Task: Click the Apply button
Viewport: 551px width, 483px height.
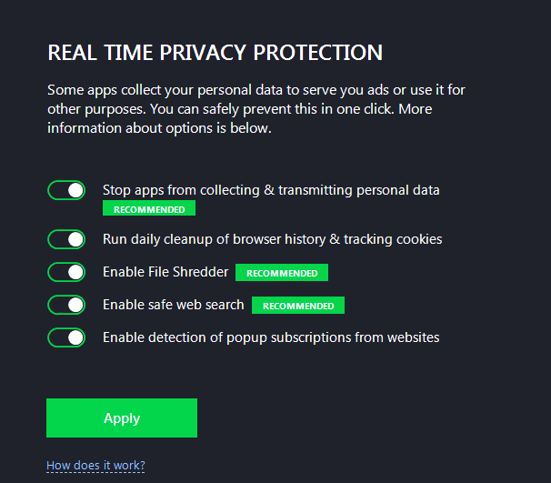Action: tap(122, 418)
